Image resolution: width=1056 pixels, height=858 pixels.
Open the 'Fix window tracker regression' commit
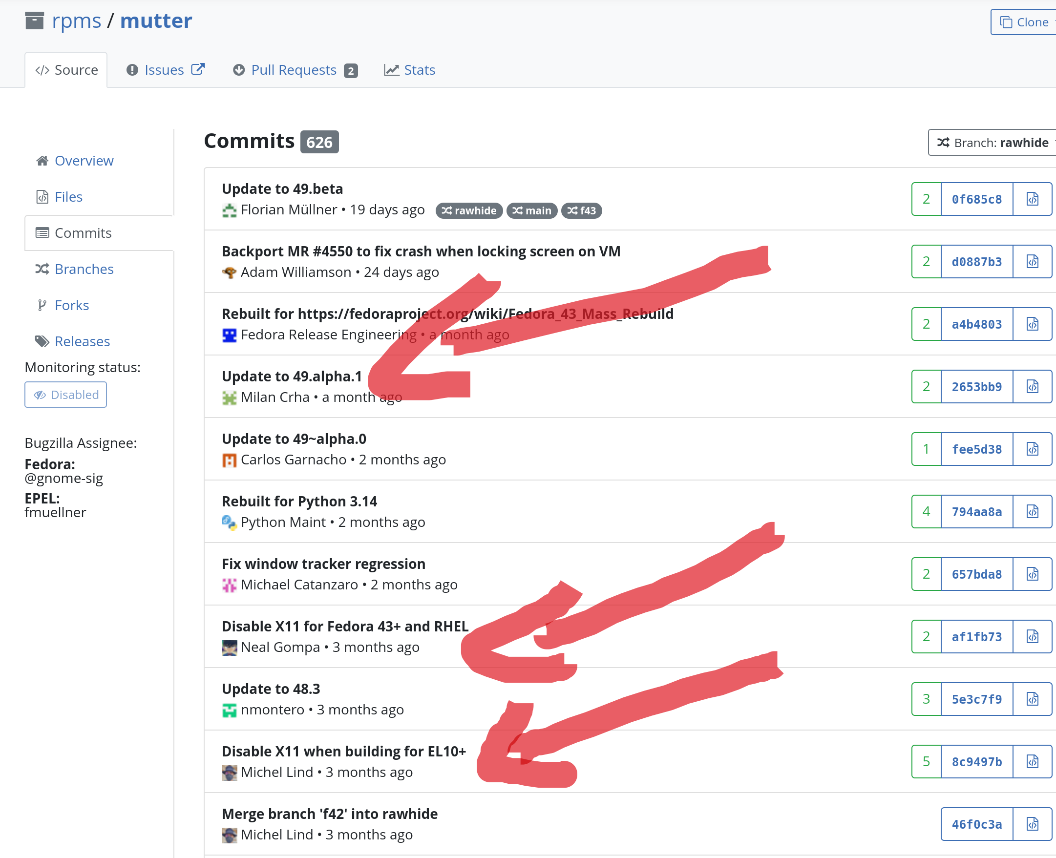[x=324, y=564]
